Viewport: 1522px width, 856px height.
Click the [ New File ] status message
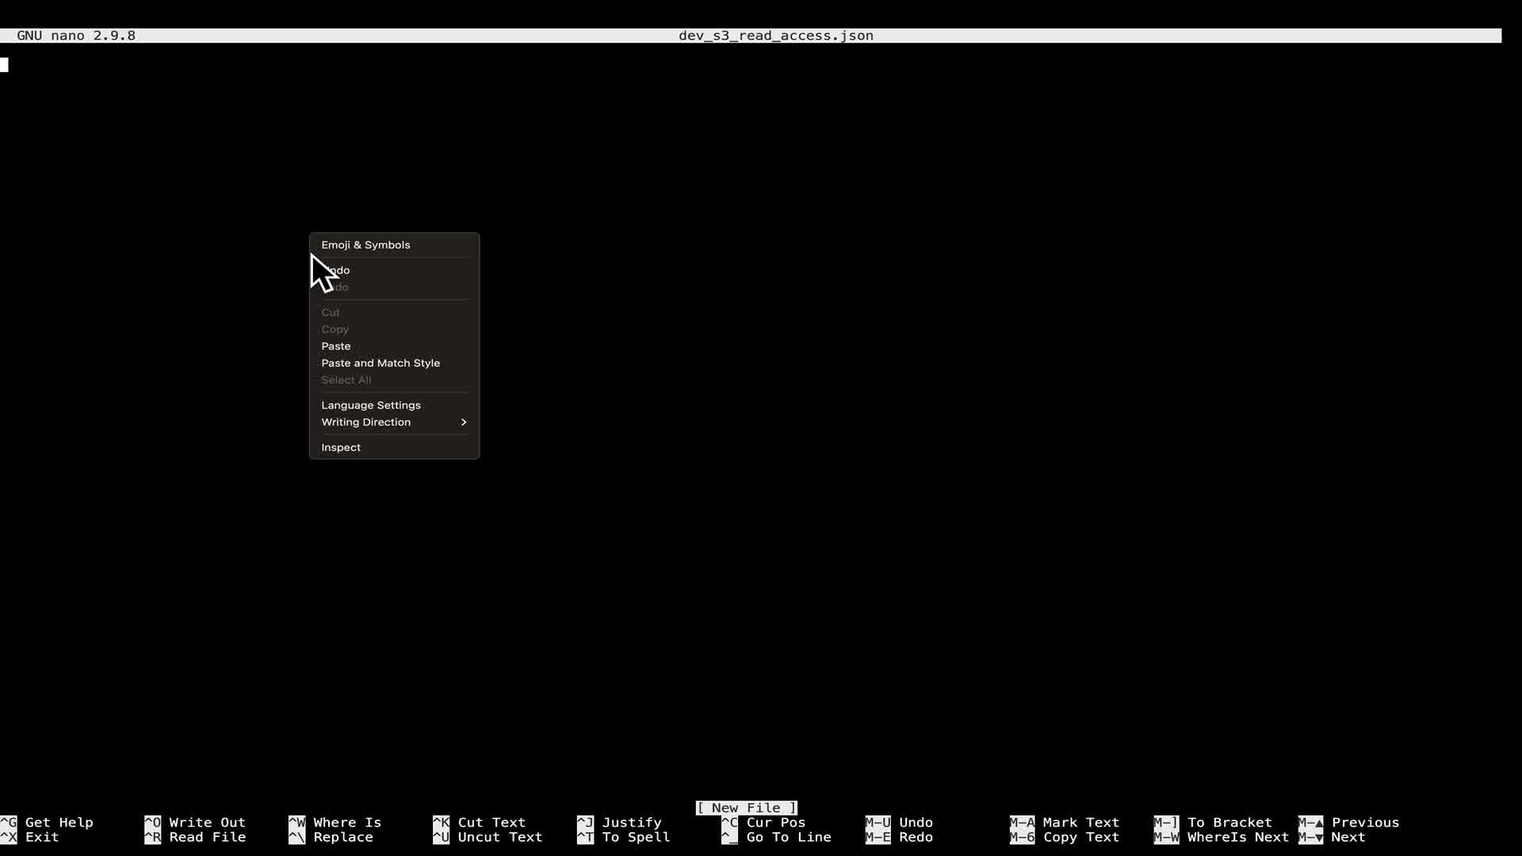[x=747, y=808]
